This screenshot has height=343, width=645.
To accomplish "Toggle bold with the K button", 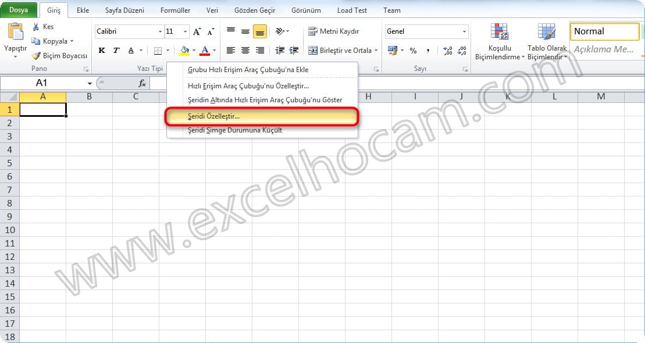I will coord(102,51).
